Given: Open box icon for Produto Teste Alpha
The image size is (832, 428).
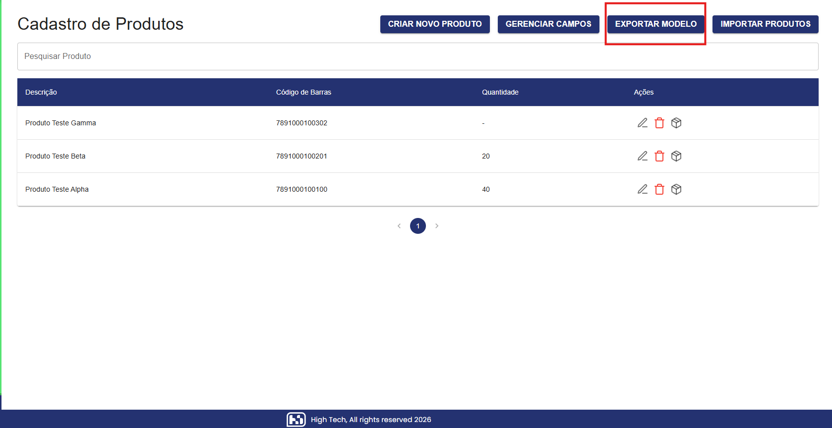Looking at the screenshot, I should 676,189.
